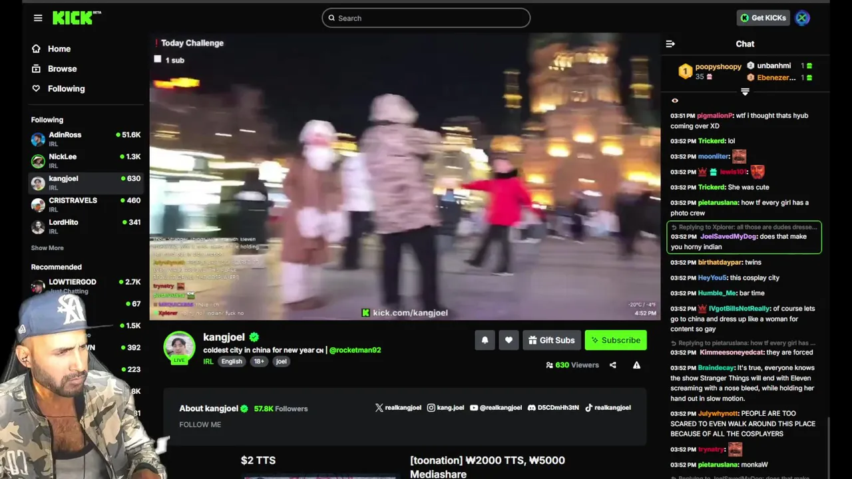Select kangjoel in Following list
Viewport: 852px width, 479px height.
(86, 182)
